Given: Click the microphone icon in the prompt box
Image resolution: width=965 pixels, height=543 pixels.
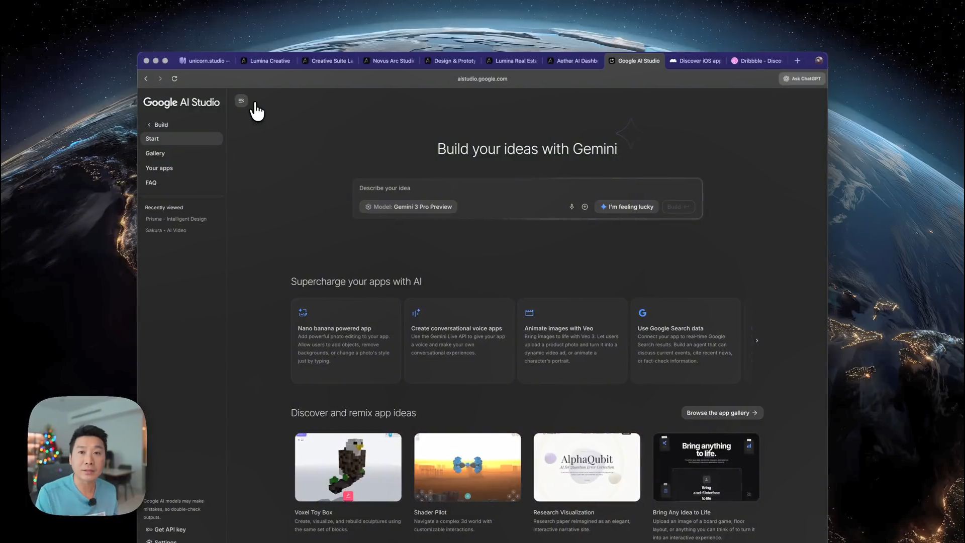Looking at the screenshot, I should point(571,207).
